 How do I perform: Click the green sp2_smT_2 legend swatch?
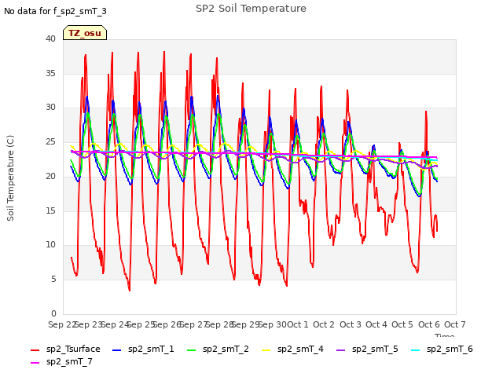[x=191, y=350]
